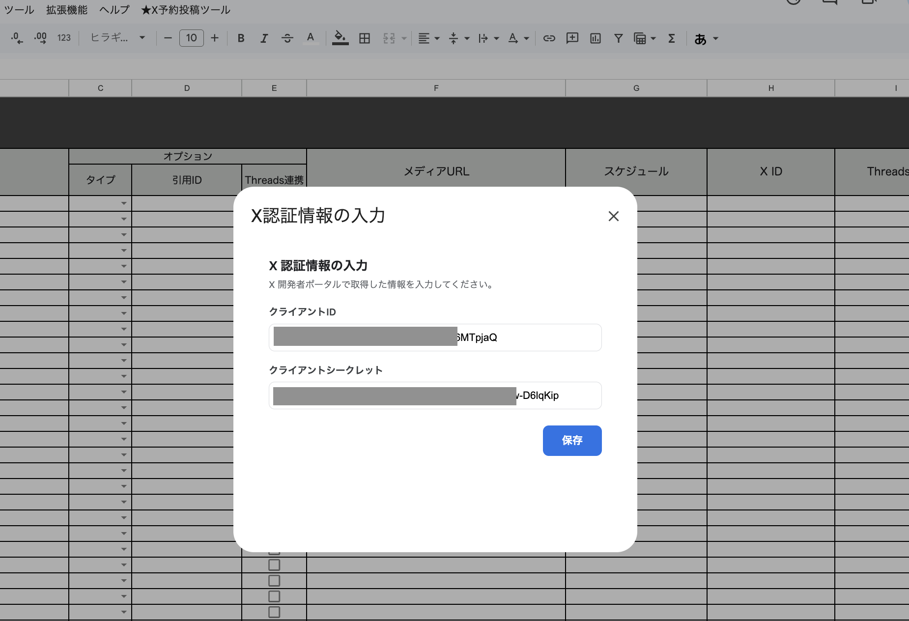Click the 引用ID header cell
Viewport: 909px width, 621px height.
coord(187,180)
